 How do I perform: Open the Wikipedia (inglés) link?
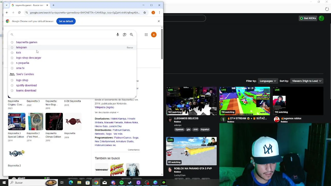tap(104, 107)
